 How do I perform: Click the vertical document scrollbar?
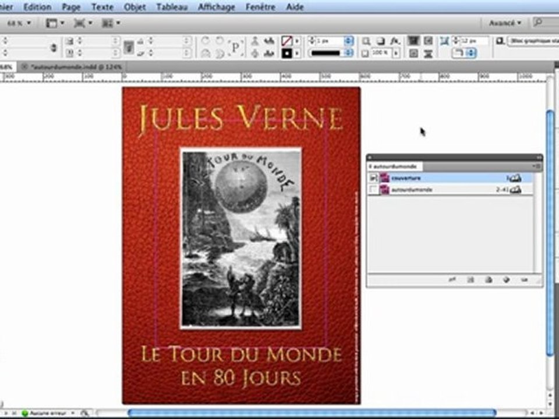[550, 233]
